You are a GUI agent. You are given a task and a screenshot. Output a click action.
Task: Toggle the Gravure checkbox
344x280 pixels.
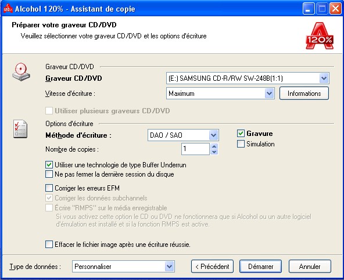pyautogui.click(x=241, y=133)
